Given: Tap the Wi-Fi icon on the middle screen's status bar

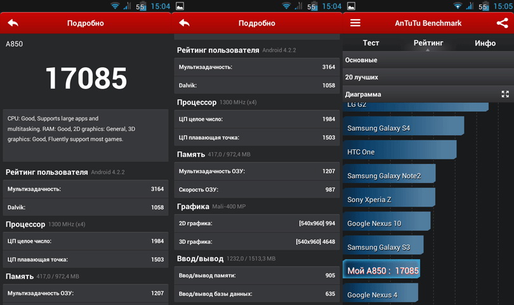Looking at the screenshot, I should click(286, 6).
